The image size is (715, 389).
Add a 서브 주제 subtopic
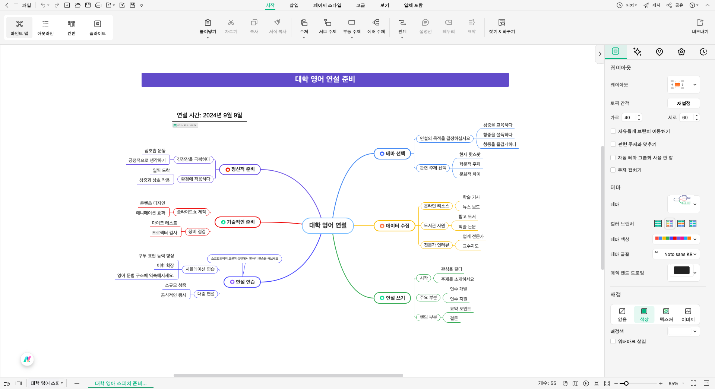(327, 26)
